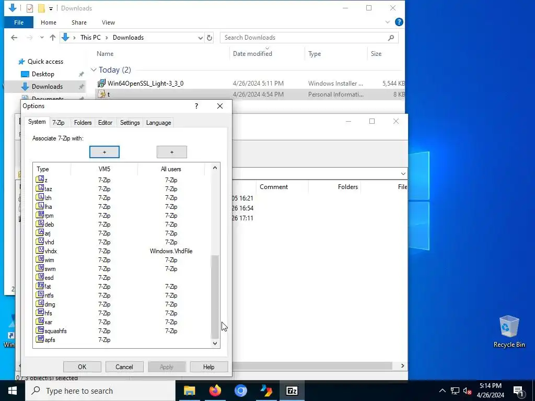Click OK in Options dialog

pos(82,367)
